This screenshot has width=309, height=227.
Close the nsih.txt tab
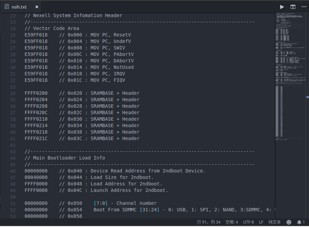[36, 7]
